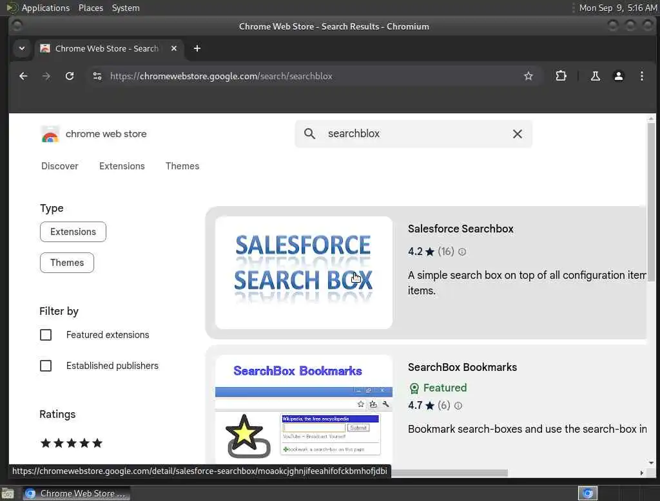660x501 pixels.
Task: Open the Chromium three-dot menu
Action: pyautogui.click(x=641, y=76)
